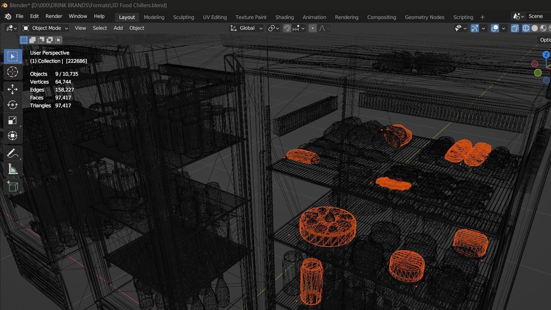Screen dimensions: 551x310
Task: Open the transform pivot point dropdown
Action: point(273,28)
